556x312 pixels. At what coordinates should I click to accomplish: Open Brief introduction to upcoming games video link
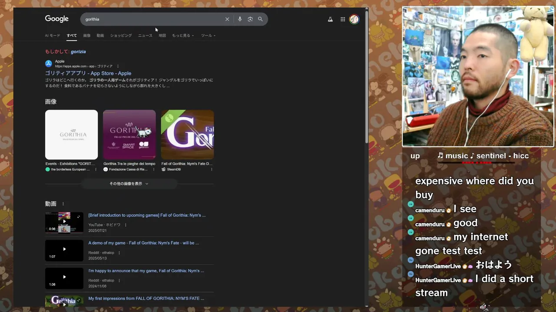[x=147, y=215]
